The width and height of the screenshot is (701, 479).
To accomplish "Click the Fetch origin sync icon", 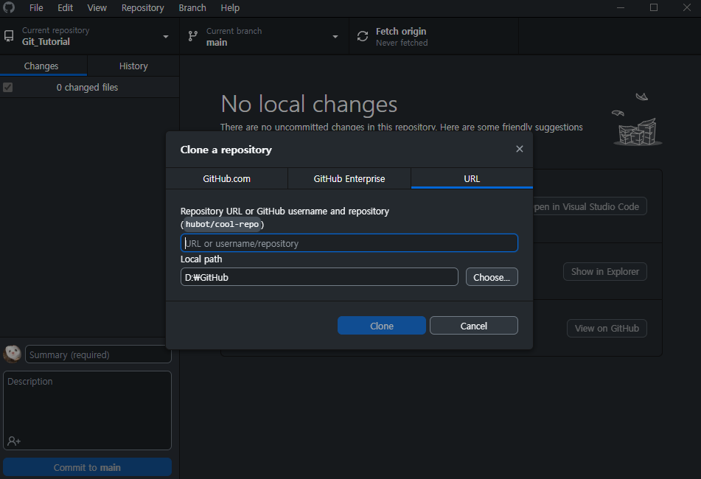I will (x=363, y=36).
